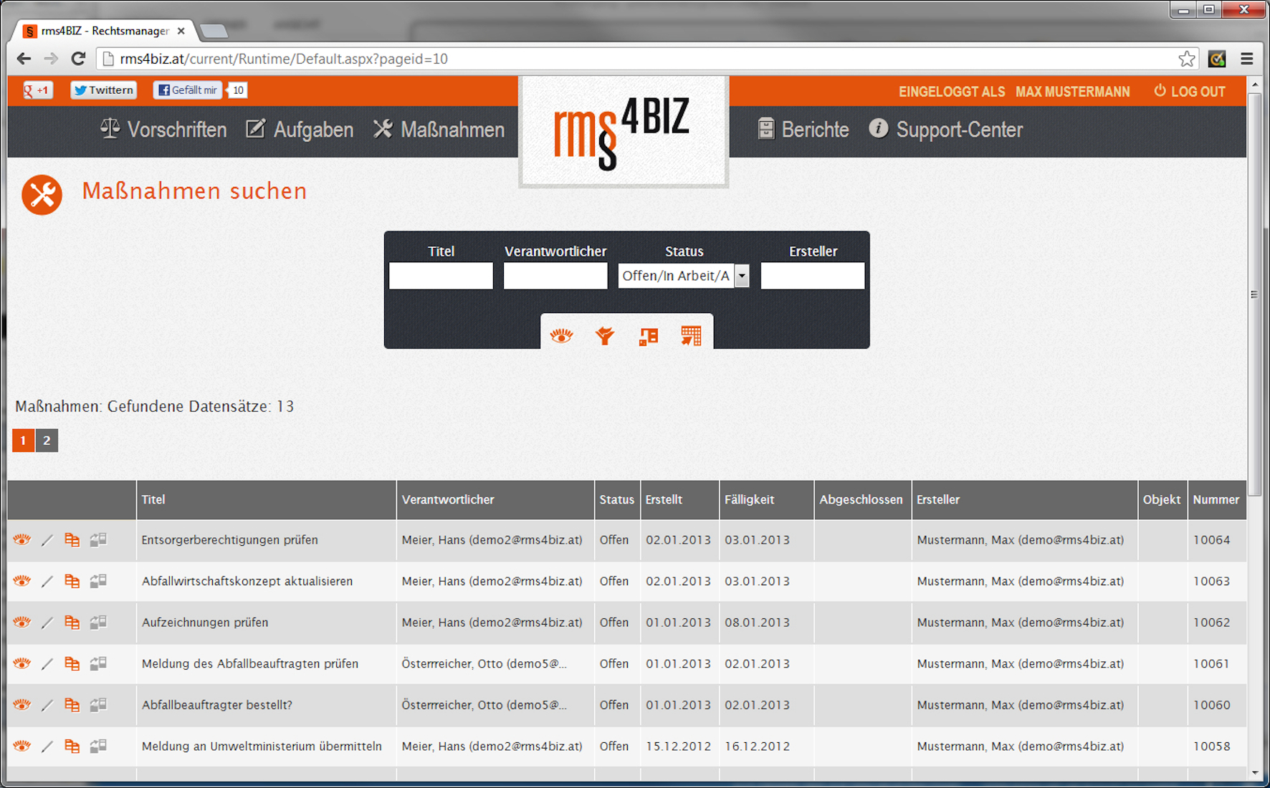1270x788 pixels.
Task: View Meldung des Abfallbeauftragten prüfen via eye icon
Action: 22,663
